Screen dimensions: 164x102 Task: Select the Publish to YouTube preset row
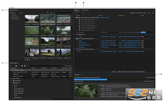point(40,76)
